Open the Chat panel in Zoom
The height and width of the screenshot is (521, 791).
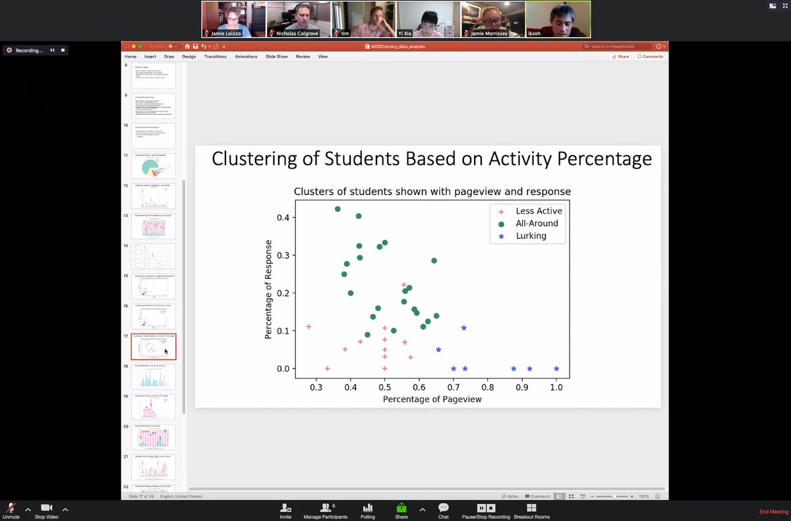443,509
